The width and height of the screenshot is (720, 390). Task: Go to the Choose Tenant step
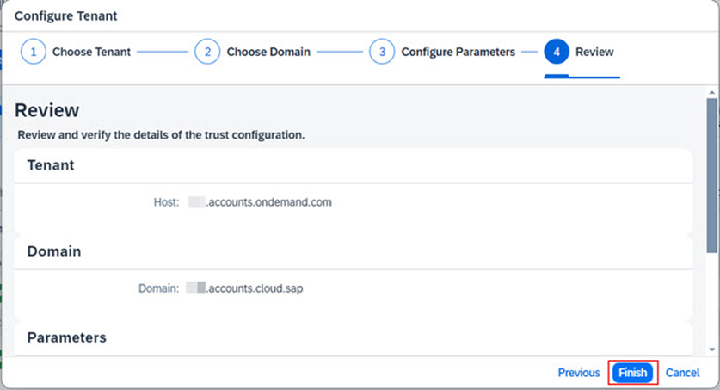91,52
